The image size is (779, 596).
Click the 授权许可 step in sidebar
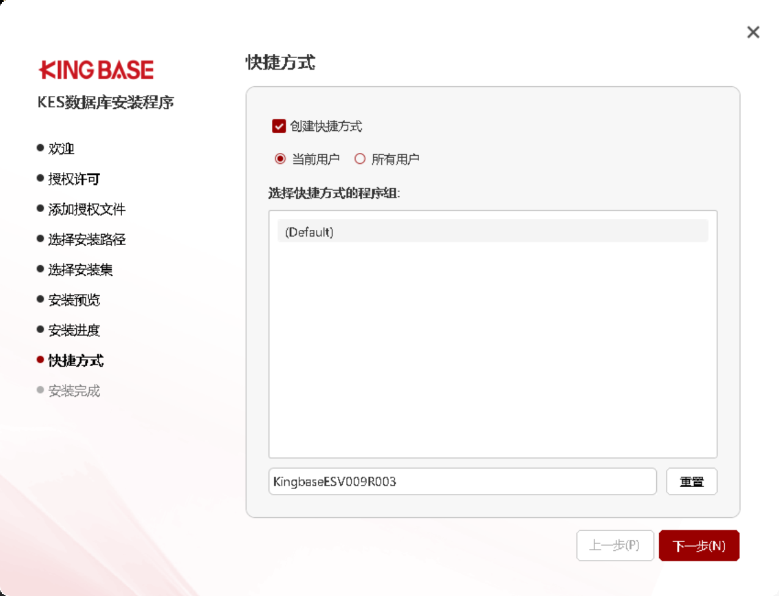pyautogui.click(x=74, y=178)
